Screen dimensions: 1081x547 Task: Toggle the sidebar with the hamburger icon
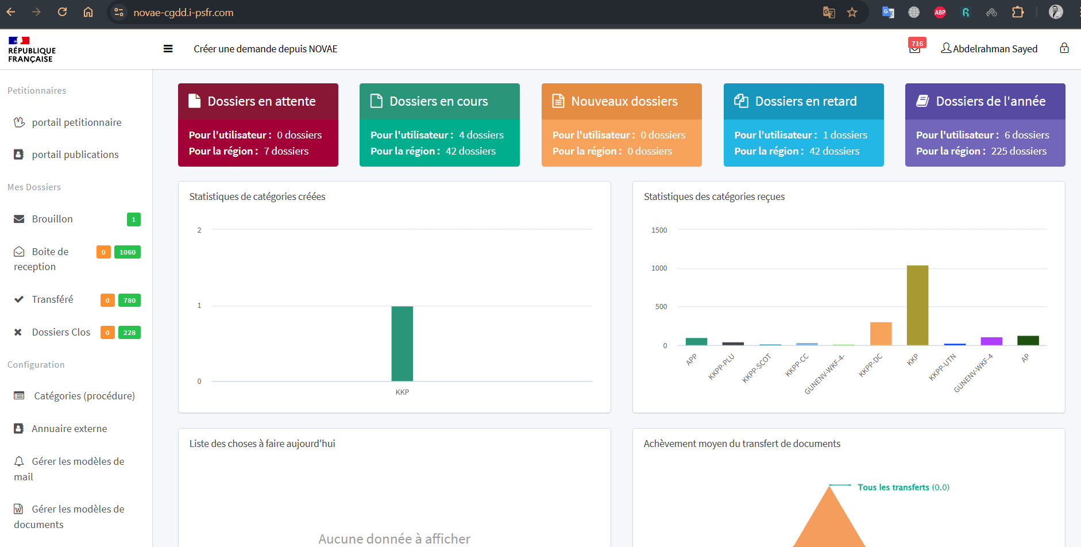click(168, 48)
